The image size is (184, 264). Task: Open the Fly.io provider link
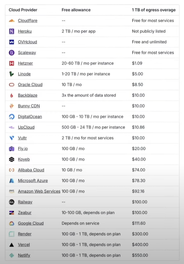[x=23, y=149]
